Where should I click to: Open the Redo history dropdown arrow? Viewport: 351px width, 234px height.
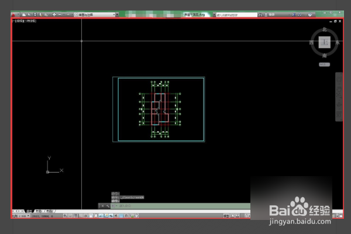click(72, 15)
